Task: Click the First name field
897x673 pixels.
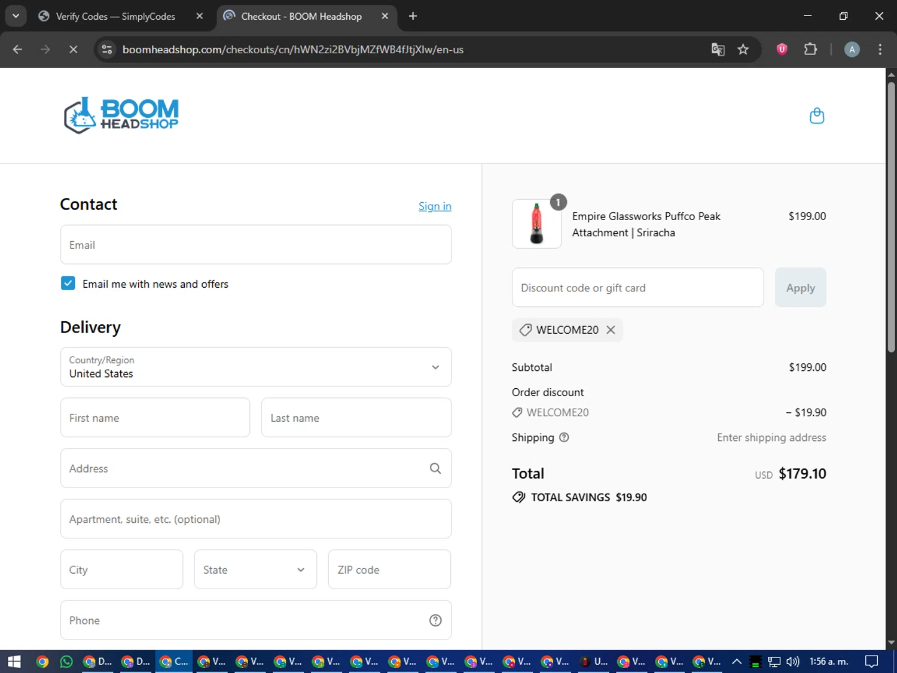Action: click(155, 418)
